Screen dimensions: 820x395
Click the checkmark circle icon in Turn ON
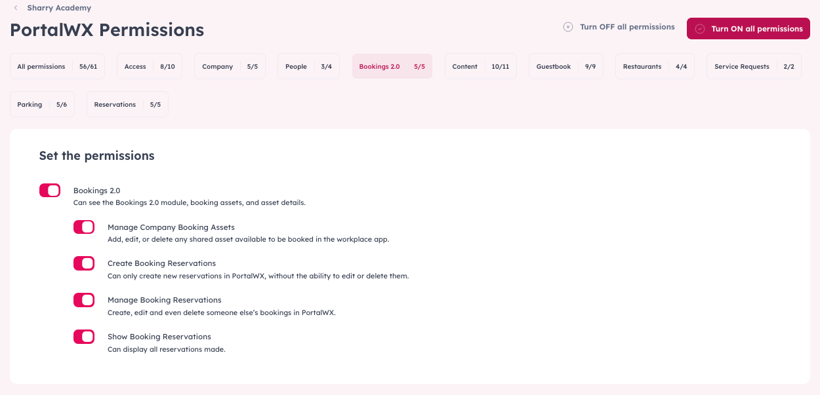click(x=700, y=29)
